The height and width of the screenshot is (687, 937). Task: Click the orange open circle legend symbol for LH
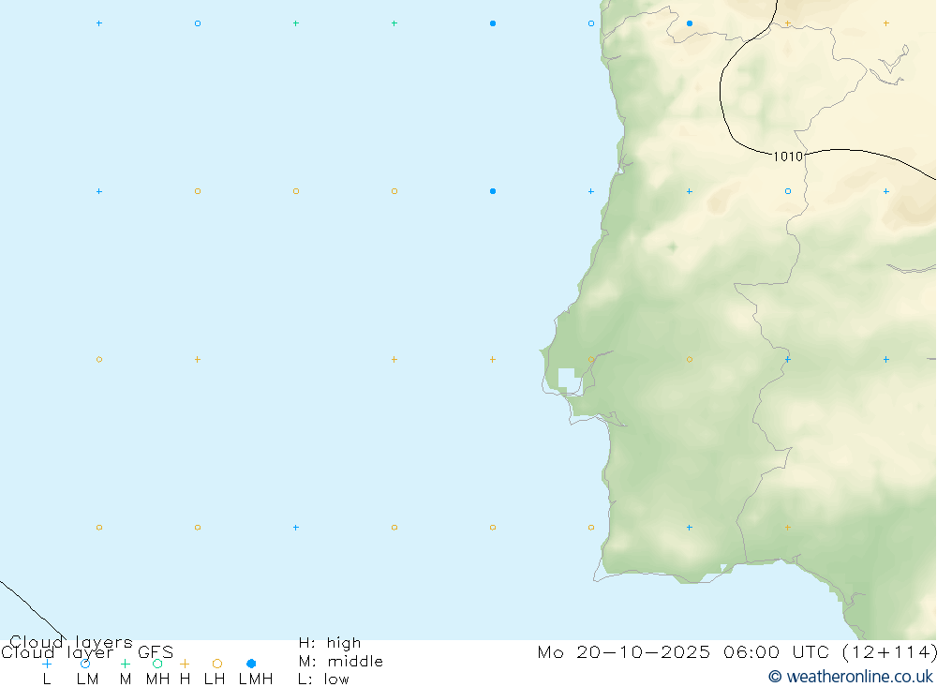(217, 664)
